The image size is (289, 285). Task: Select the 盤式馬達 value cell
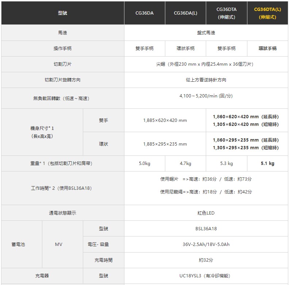(x=206, y=33)
